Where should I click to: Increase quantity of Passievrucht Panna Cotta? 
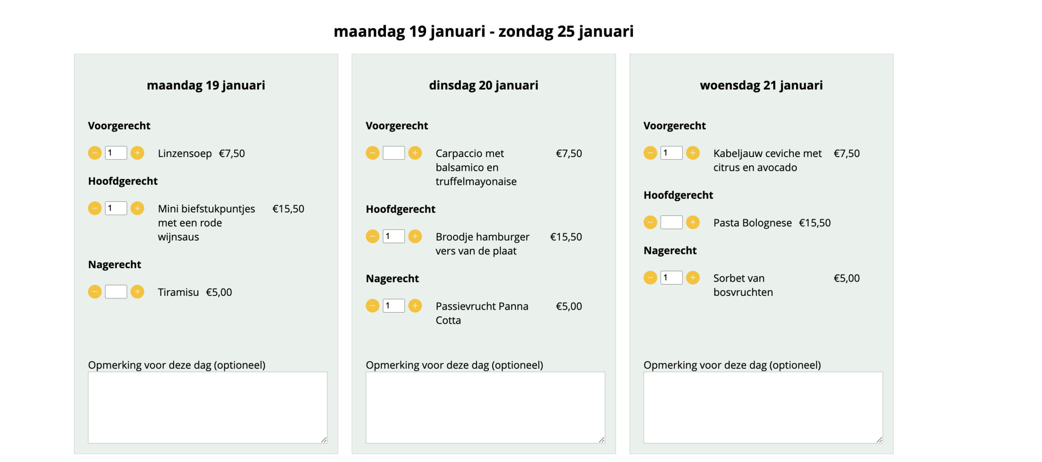(x=415, y=306)
